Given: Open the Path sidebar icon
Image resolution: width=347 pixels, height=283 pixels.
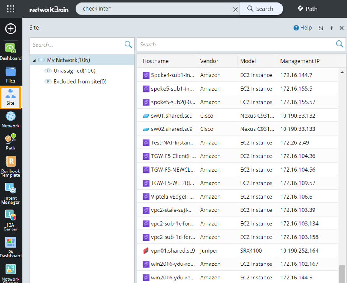Looking at the screenshot, I should tap(11, 142).
